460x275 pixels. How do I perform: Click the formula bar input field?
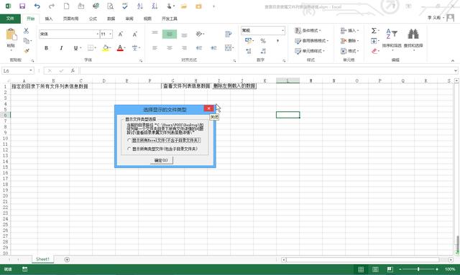[x=267, y=70]
